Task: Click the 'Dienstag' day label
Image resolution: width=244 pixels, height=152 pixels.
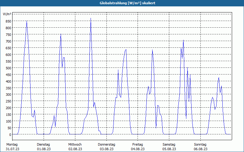Action: point(43,145)
